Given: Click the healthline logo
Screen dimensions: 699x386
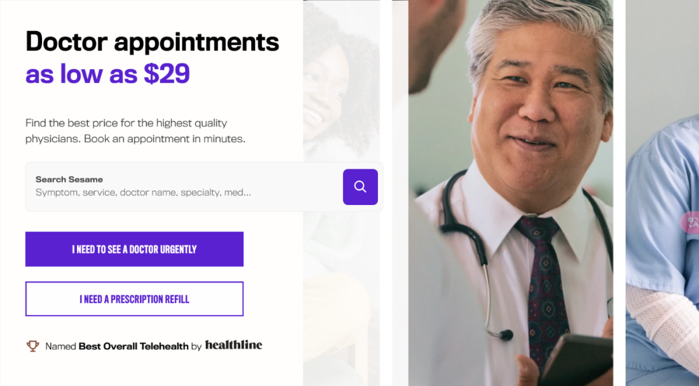Looking at the screenshot, I should tap(234, 345).
